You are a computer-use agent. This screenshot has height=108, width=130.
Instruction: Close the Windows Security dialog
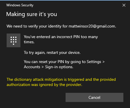124,5
